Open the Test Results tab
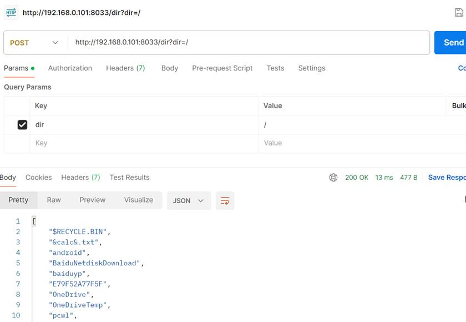The image size is (466, 322). pos(130,178)
